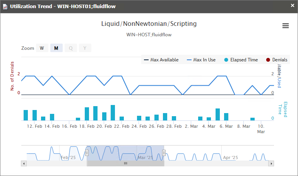Click the 10. Mar axis label
The width and height of the screenshot is (298, 176).
[261, 129]
